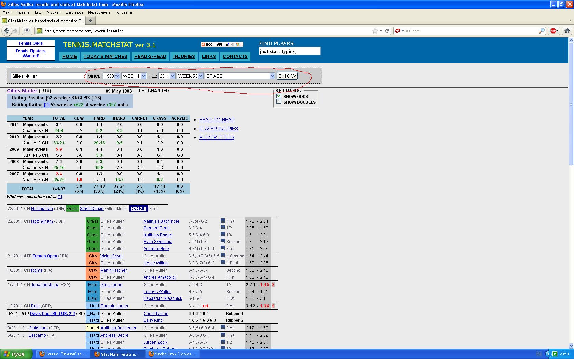Open match stats icon for Andreas Beck match
This screenshot has width=574, height=359.
(x=223, y=248)
